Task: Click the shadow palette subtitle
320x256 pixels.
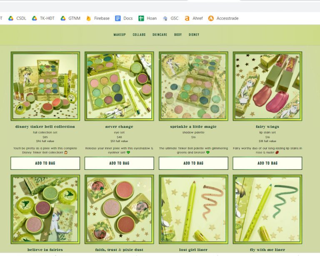Action: 193,132
